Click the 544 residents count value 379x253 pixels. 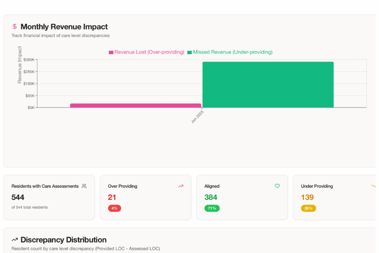(18, 197)
